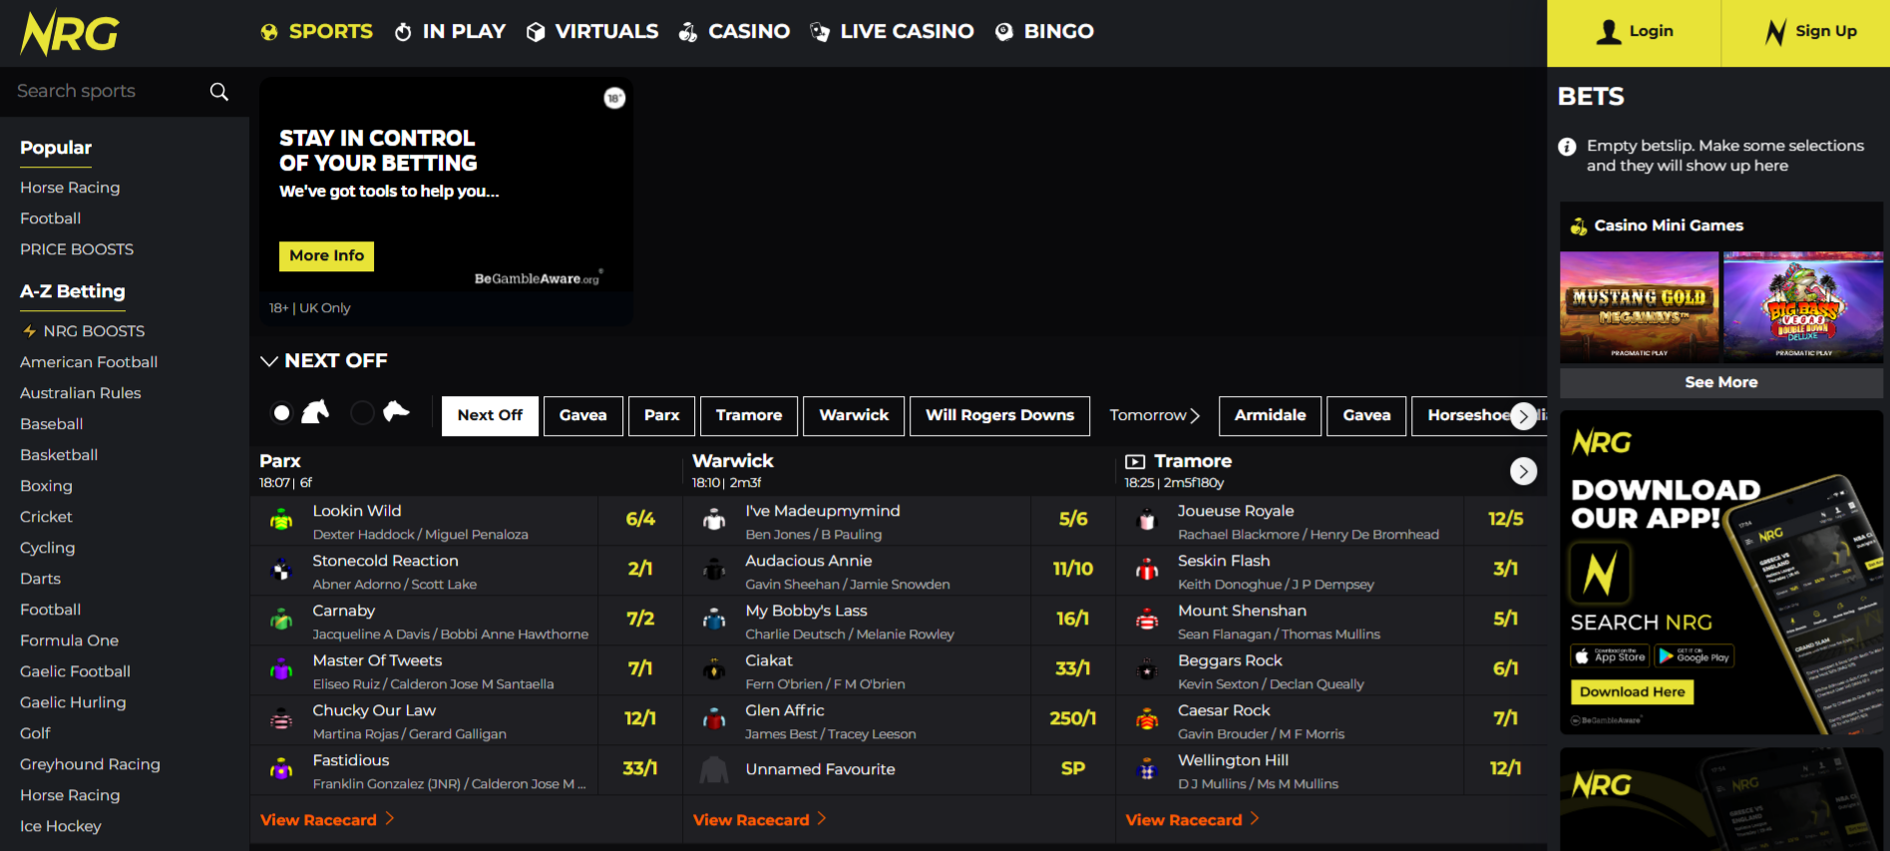Viewport: 1890px width, 851px height.
Task: Select the Will Rogers Downs tab
Action: point(1000,416)
